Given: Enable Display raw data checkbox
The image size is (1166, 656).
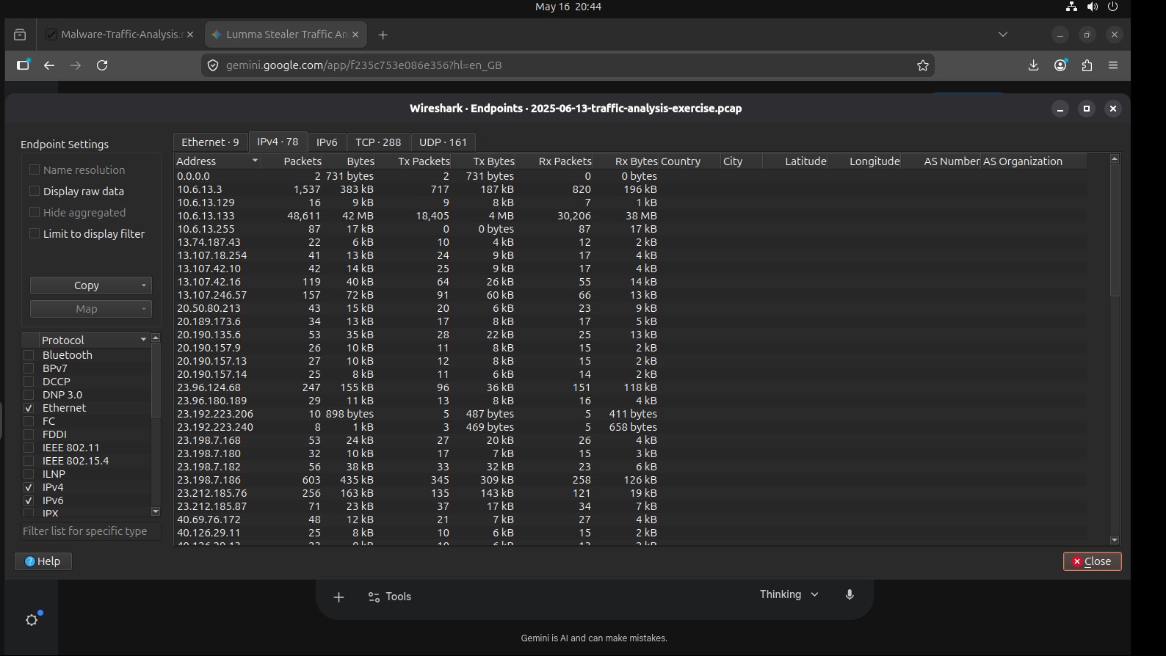Looking at the screenshot, I should click(35, 191).
